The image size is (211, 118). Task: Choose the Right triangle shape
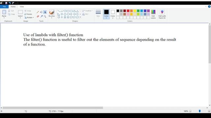[x=59, y=14]
